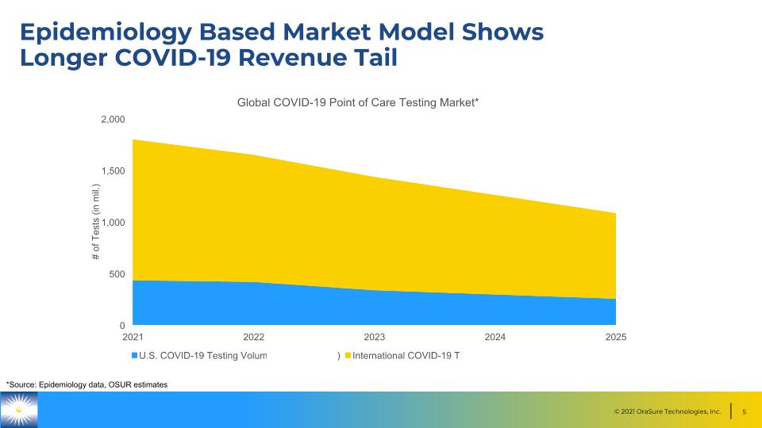Screen dimensions: 762x428
Task: Click chart title 'Global COVID-19 Point of Care Testing Market*'
Action: [358, 102]
